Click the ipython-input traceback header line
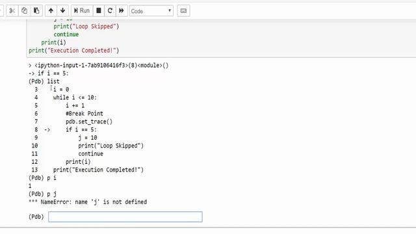 98,65
